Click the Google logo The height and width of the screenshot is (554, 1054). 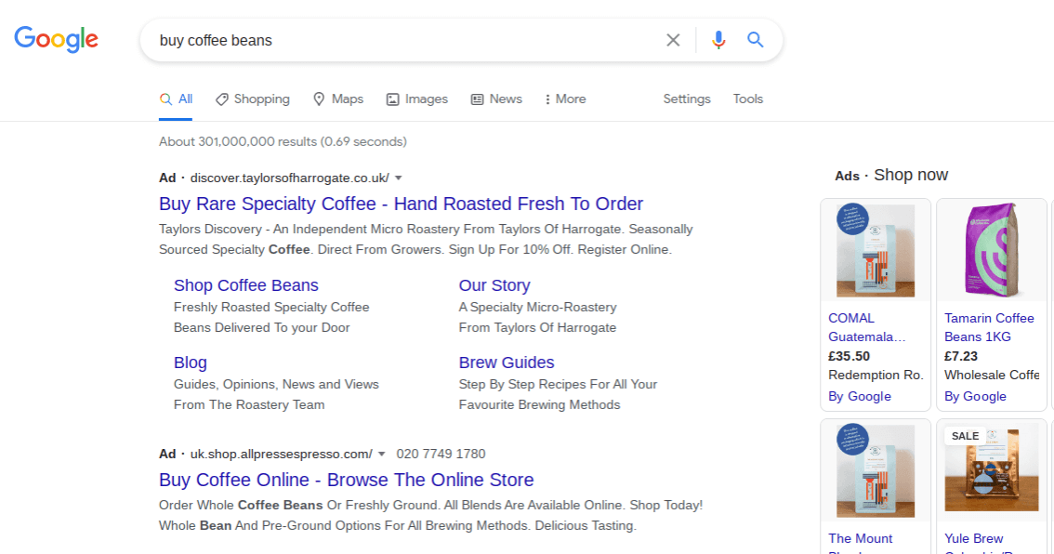pos(57,40)
